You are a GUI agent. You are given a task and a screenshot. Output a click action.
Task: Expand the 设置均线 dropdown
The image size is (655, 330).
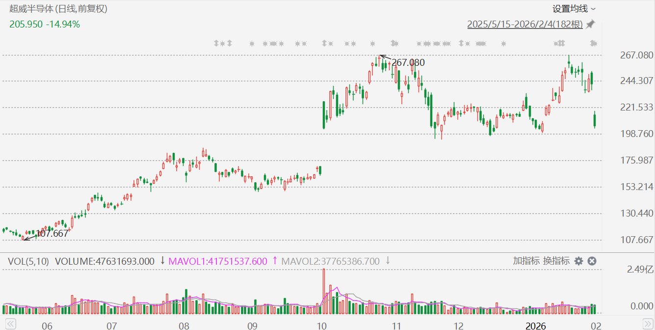coord(574,9)
